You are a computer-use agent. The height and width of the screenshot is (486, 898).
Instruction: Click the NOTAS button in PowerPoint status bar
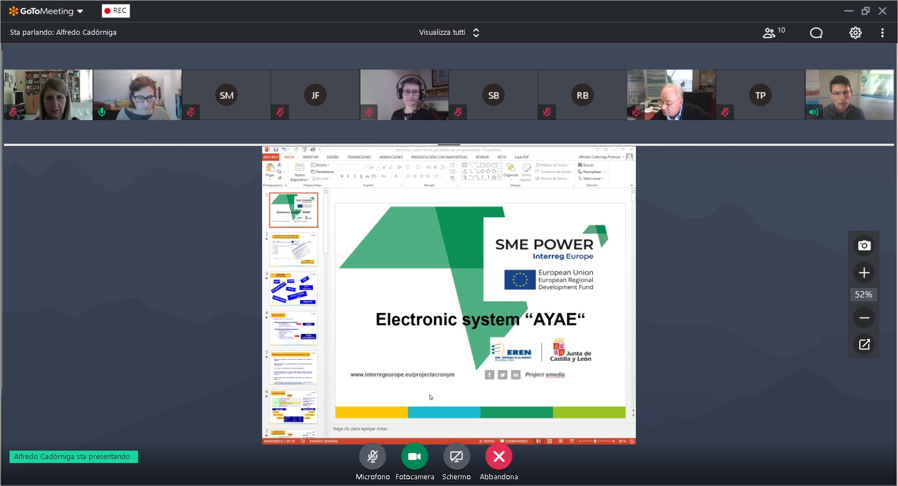(x=487, y=441)
